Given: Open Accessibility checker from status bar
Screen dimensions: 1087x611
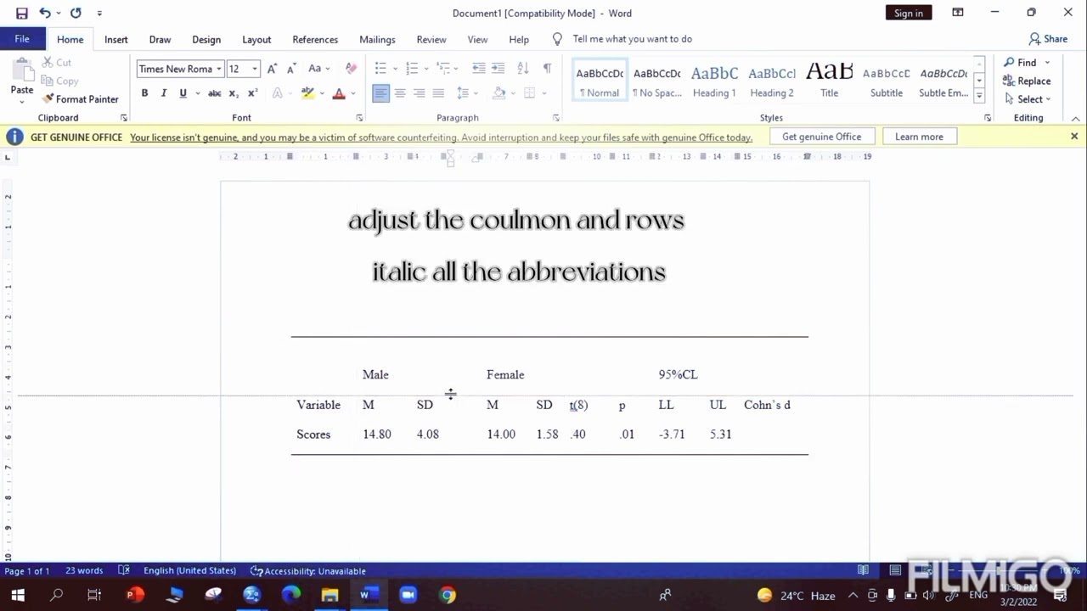Looking at the screenshot, I should click(x=308, y=571).
